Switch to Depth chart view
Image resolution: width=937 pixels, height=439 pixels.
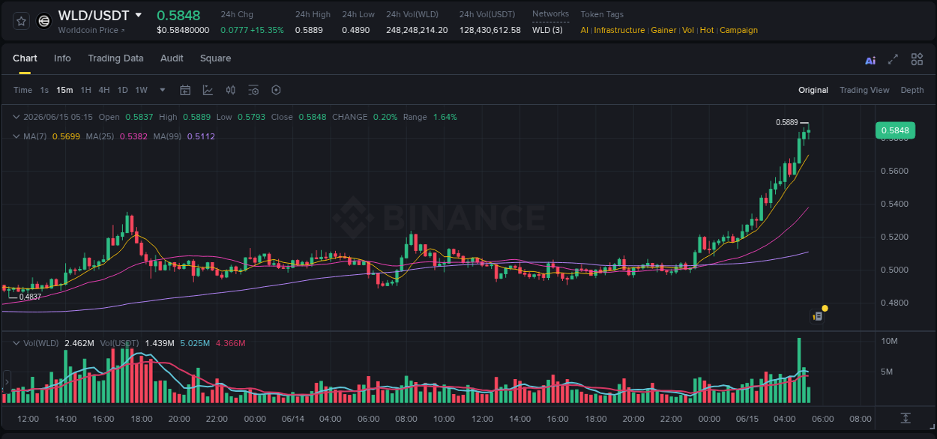(x=912, y=90)
